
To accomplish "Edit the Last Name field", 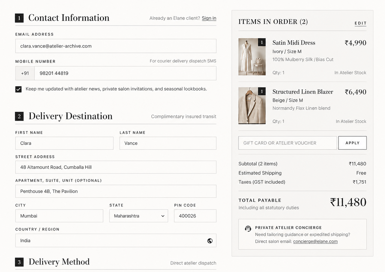I will click(x=168, y=143).
